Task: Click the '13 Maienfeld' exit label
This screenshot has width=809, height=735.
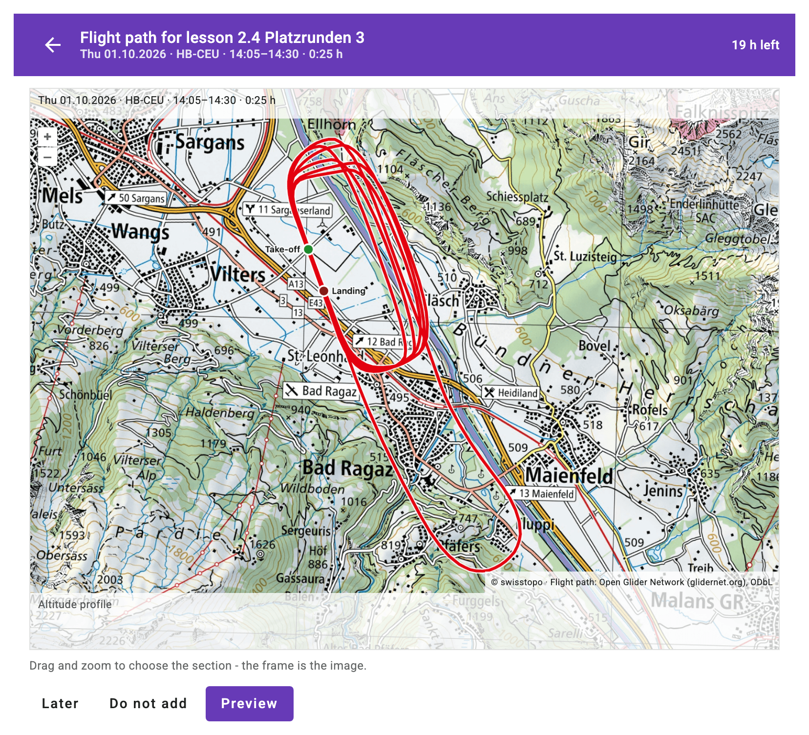Action: (x=540, y=493)
